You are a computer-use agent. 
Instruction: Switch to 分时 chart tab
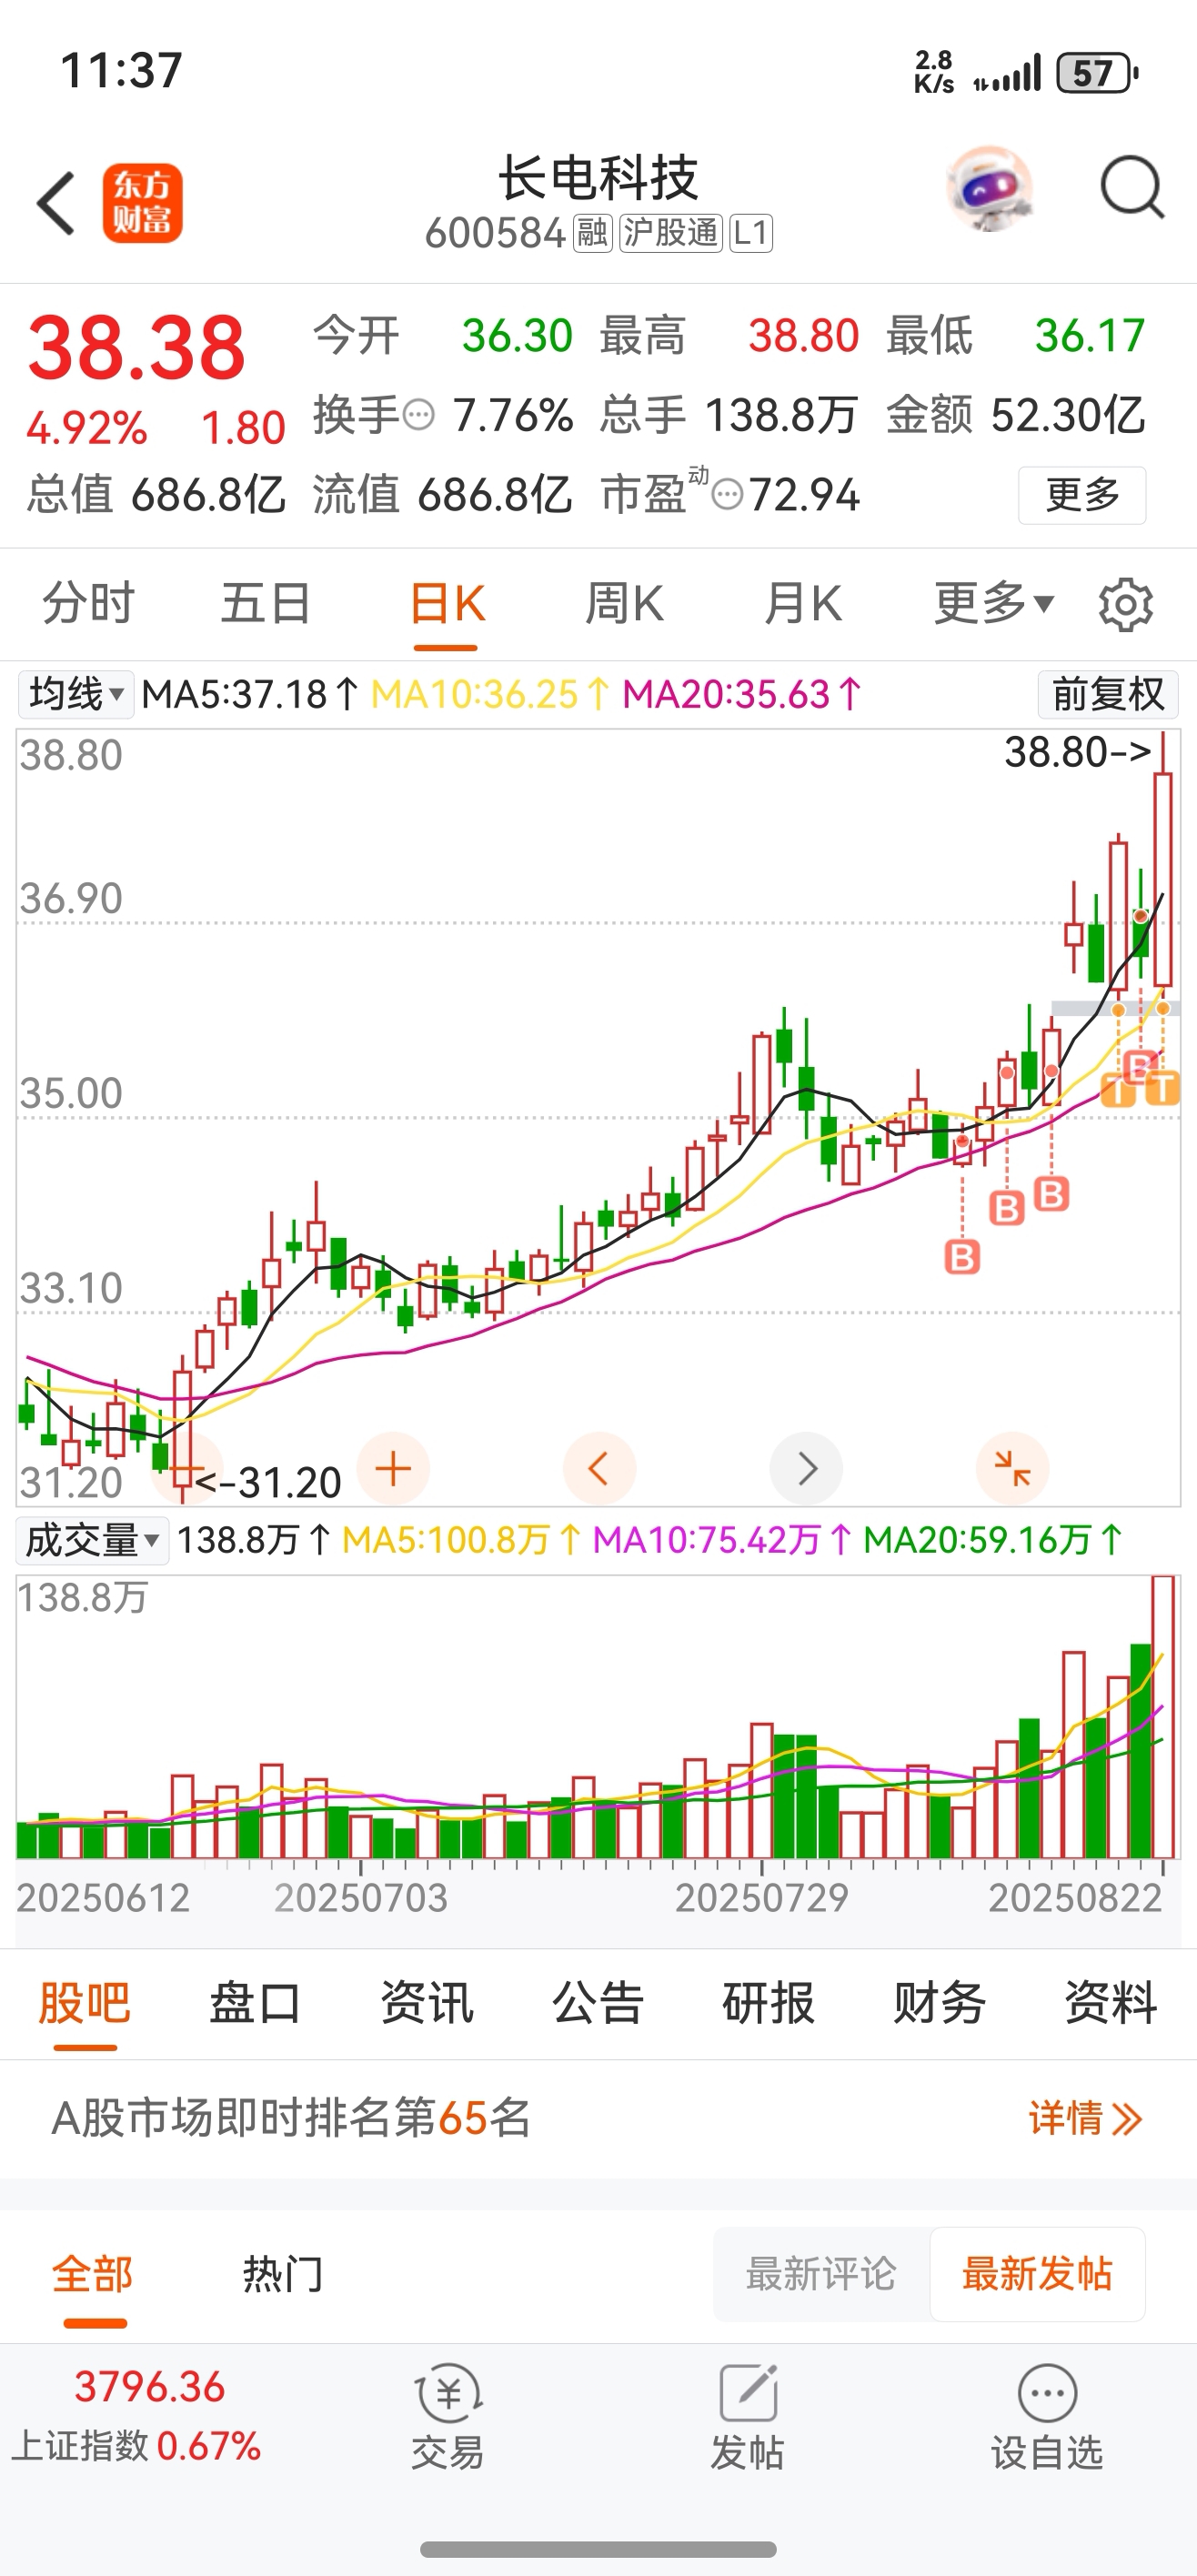pos(88,604)
